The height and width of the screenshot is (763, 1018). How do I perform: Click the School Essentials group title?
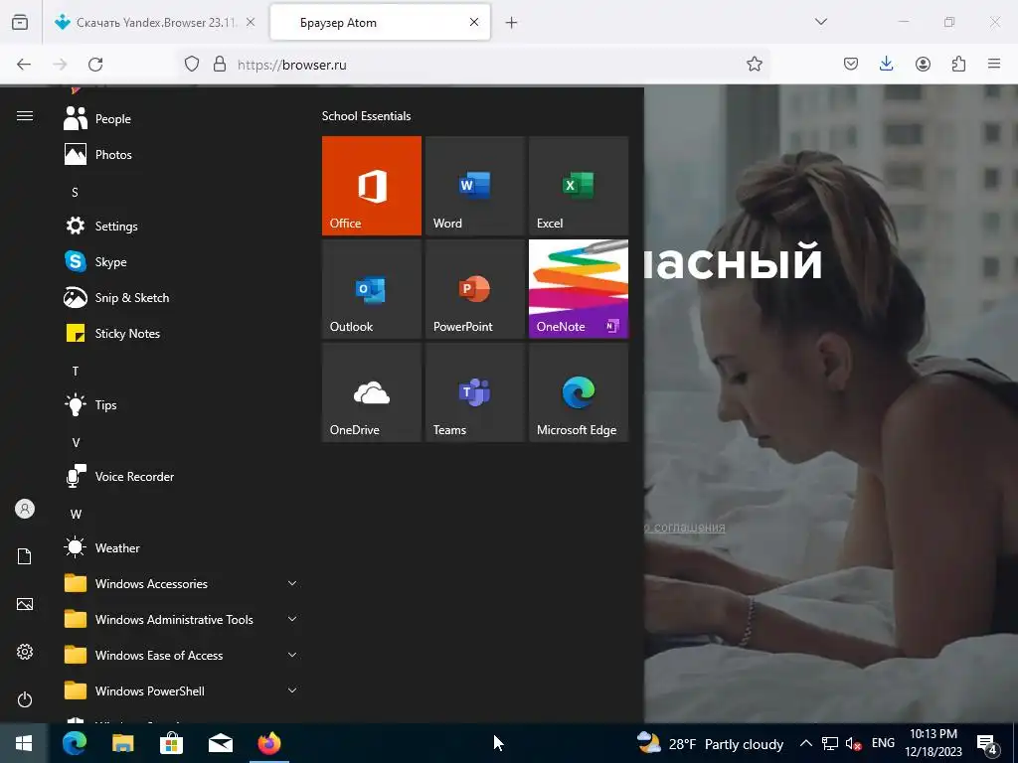366,116
